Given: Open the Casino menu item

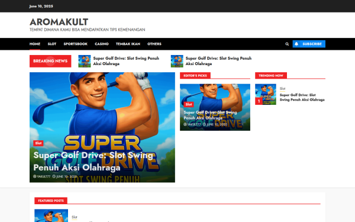Looking at the screenshot, I should click(102, 44).
